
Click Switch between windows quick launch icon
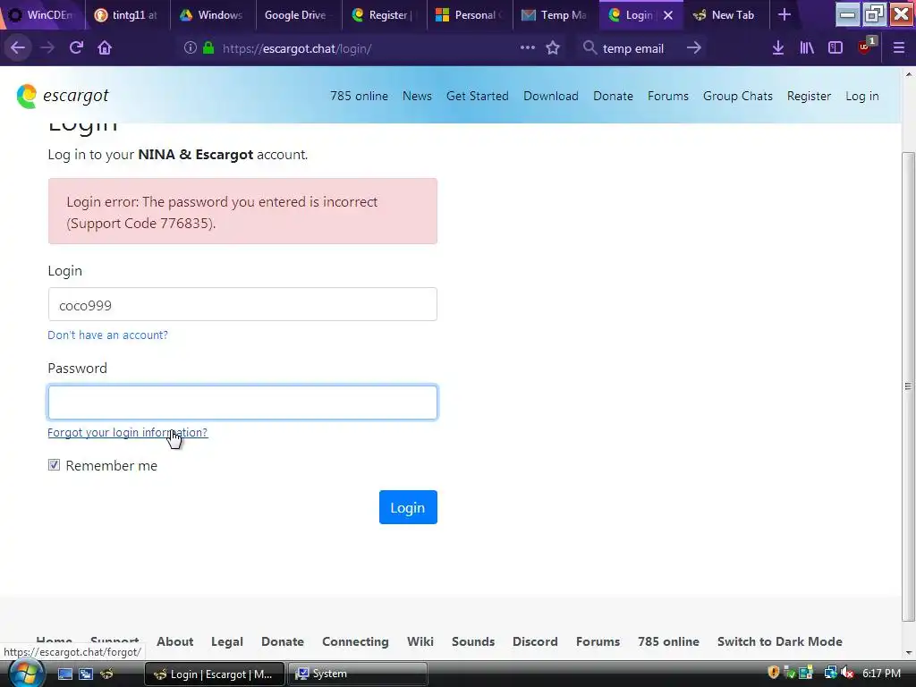coord(86,674)
